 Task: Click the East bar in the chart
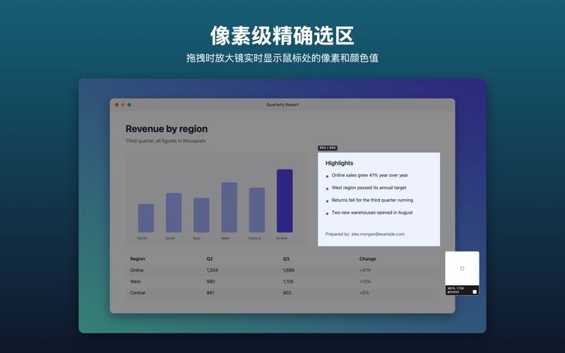(x=201, y=215)
